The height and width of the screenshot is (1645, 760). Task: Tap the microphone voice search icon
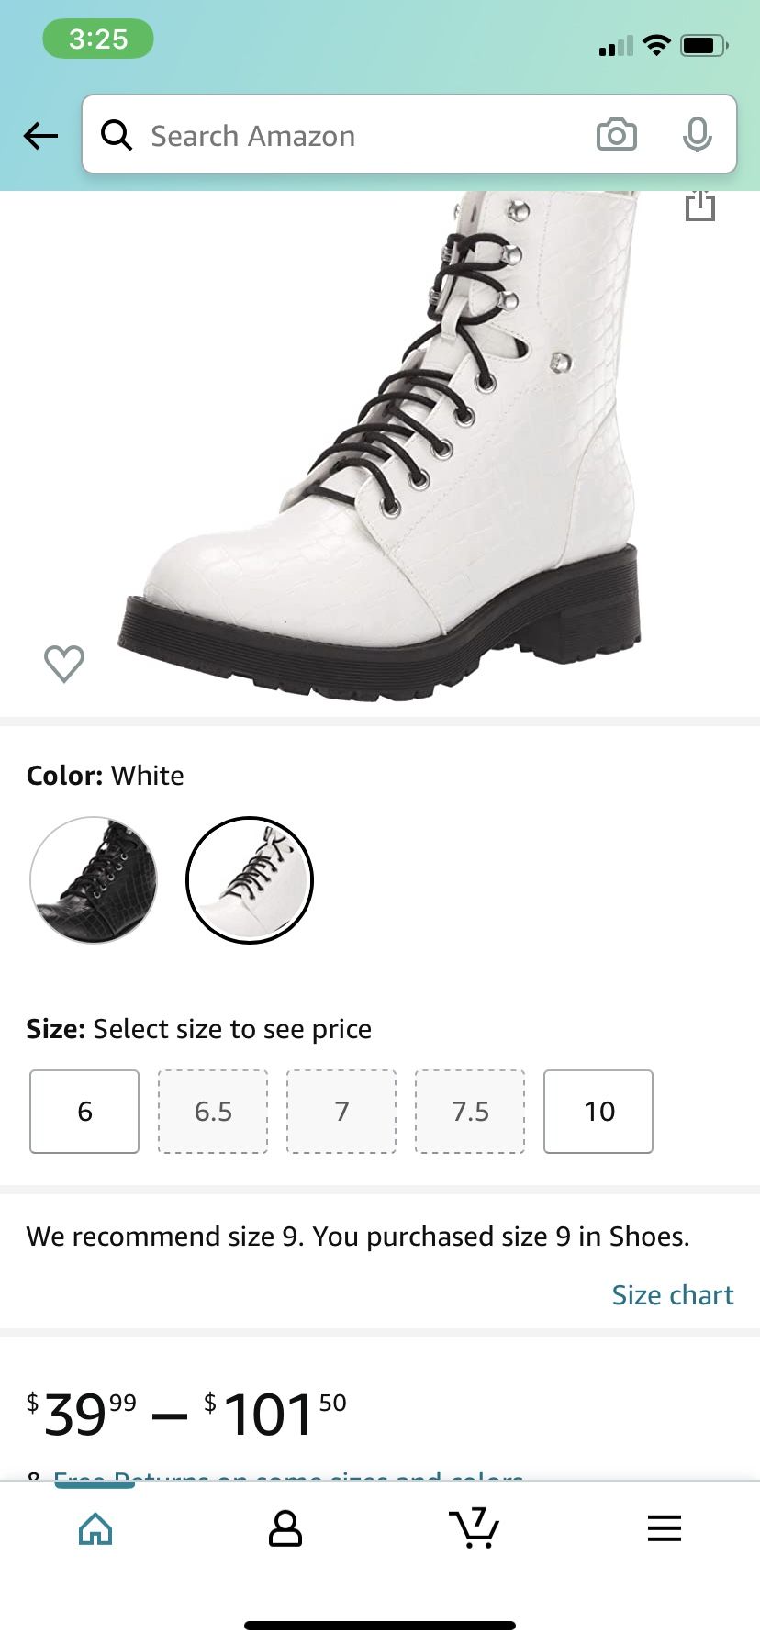pos(697,135)
